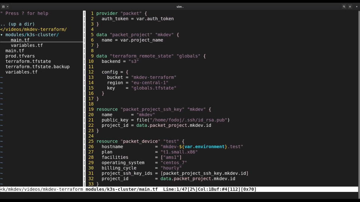The image size is (360, 202).
Task: Place cursor on provider "packet" line
Action: point(121,13)
